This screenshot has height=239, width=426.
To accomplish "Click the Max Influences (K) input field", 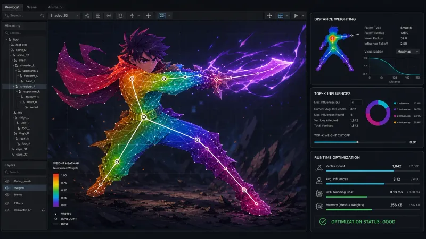I will (x=356, y=102).
